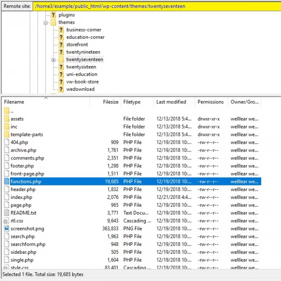
Task: Sort by the Permissions column header
Action: click(x=211, y=102)
